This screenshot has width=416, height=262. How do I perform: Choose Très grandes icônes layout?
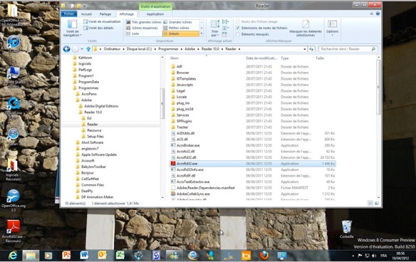(143, 22)
